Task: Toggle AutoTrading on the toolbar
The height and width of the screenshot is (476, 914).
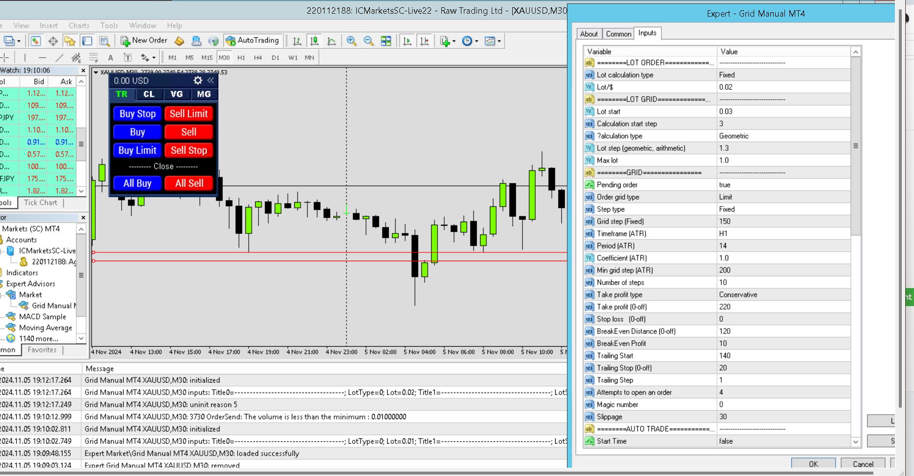Action: [x=253, y=41]
